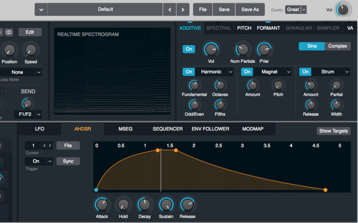Click the Default preset name field

[105, 9]
